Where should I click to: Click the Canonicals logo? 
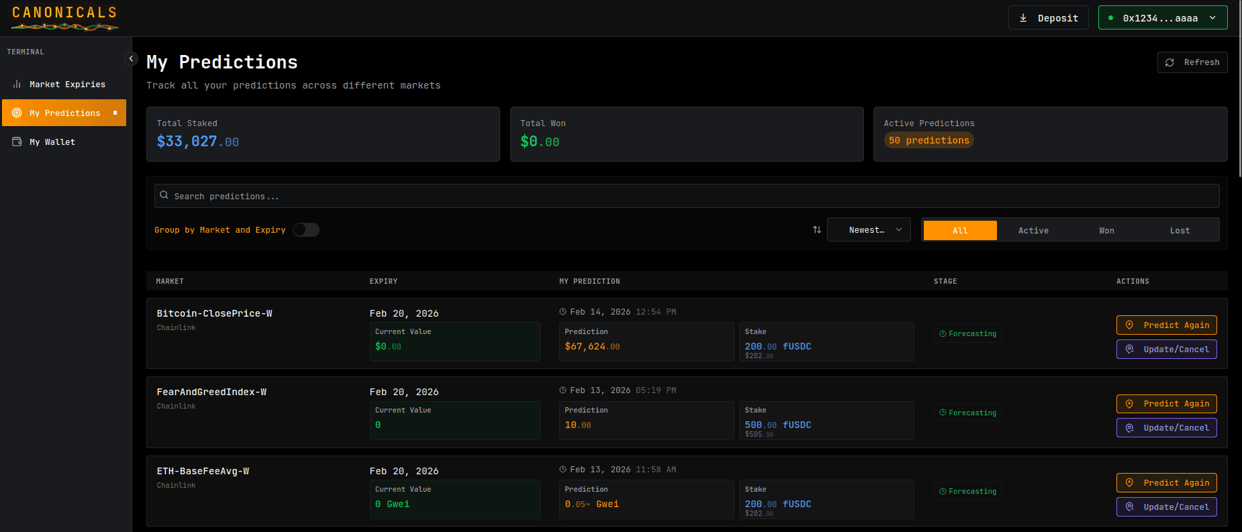(64, 18)
